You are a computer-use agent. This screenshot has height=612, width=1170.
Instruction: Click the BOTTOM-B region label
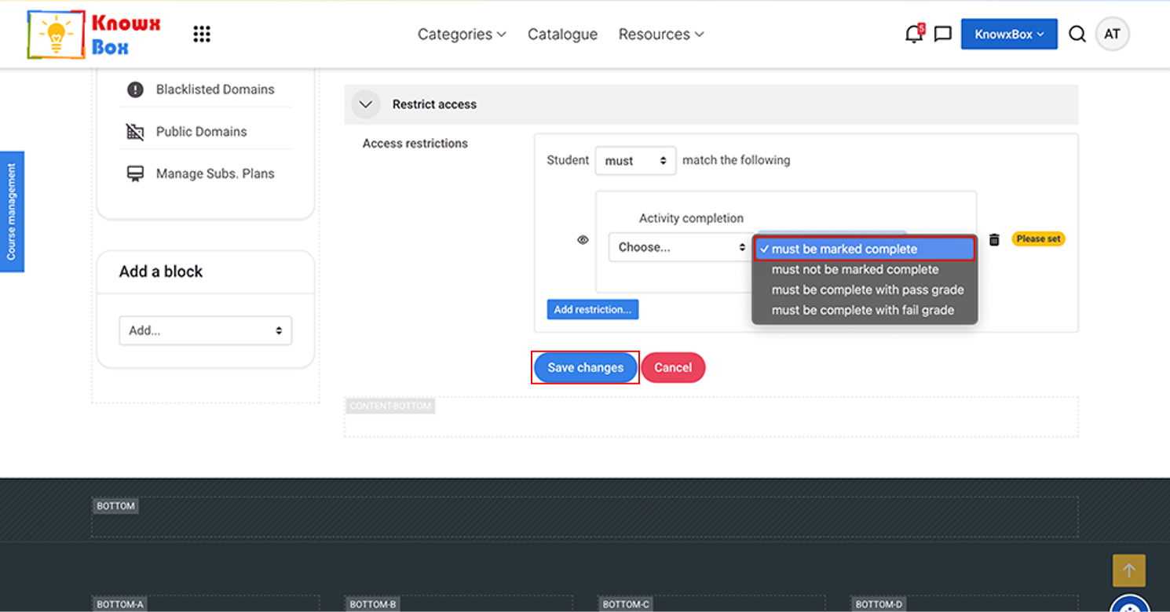pyautogui.click(x=373, y=604)
